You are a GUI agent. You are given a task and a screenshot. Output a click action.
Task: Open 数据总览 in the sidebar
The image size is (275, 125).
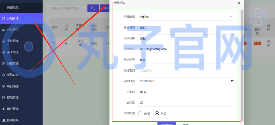pyautogui.click(x=13, y=8)
